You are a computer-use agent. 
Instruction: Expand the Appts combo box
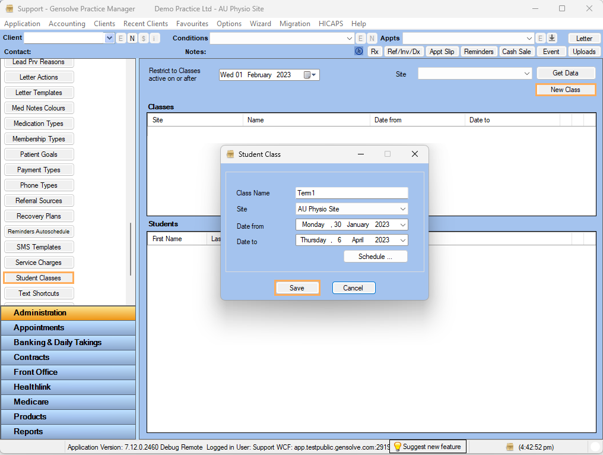pyautogui.click(x=529, y=38)
